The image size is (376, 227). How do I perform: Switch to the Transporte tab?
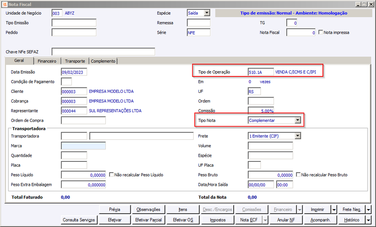75,61
